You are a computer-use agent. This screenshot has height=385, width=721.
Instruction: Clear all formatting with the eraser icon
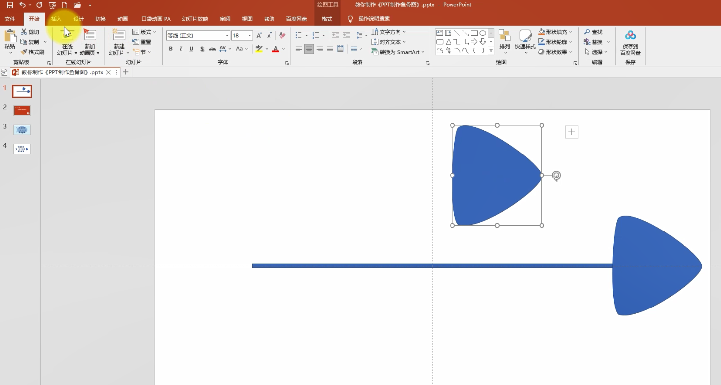282,35
